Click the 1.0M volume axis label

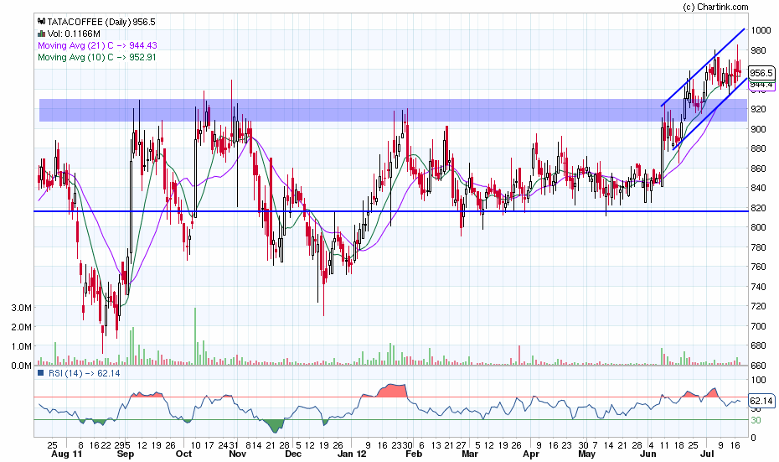(x=22, y=346)
